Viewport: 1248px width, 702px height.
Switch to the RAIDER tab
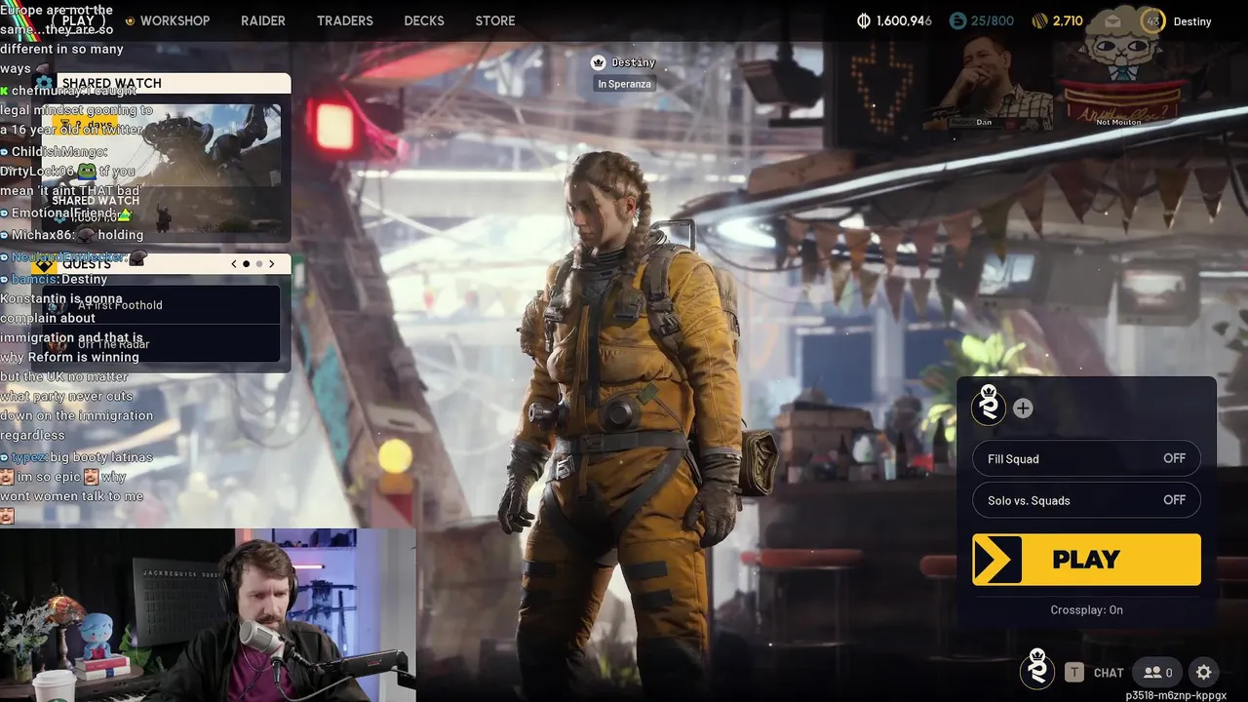pos(263,20)
